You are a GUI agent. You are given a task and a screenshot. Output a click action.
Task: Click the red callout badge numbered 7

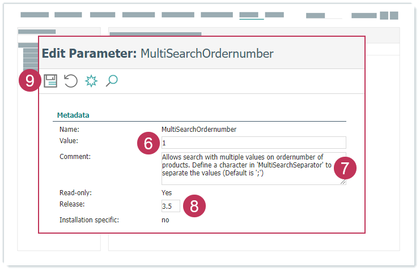[x=345, y=167]
